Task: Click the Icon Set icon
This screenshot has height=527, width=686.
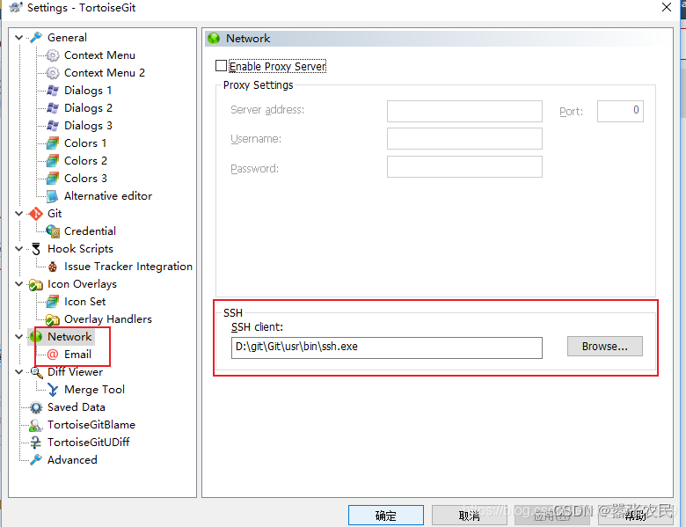Action: 53,302
